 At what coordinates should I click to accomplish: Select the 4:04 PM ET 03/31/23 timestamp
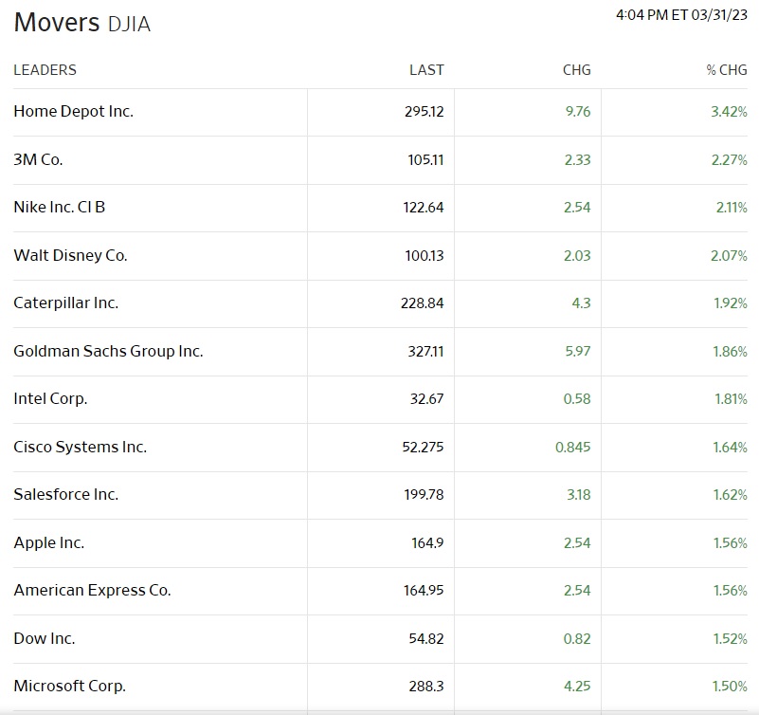tap(681, 15)
